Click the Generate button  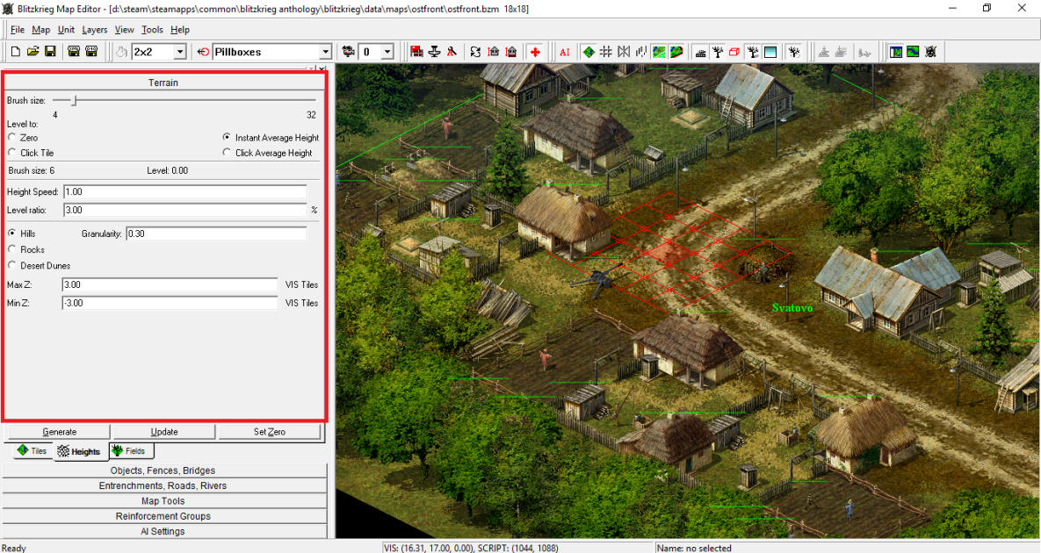tap(59, 432)
